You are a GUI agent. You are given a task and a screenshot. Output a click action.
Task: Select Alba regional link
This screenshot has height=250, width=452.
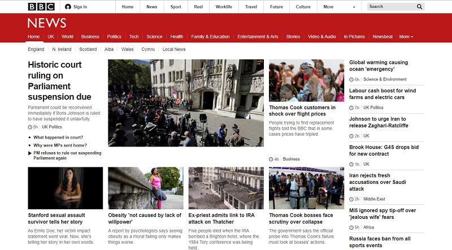[109, 49]
